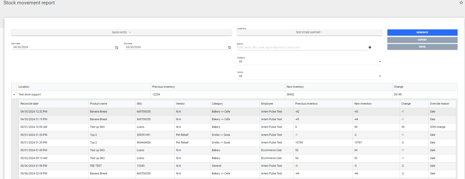Email the report
The image size is (465, 179).
click(x=422, y=47)
